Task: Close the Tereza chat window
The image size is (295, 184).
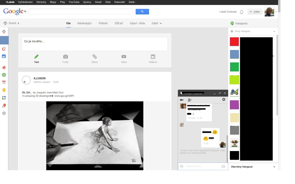Action: pos(225,93)
